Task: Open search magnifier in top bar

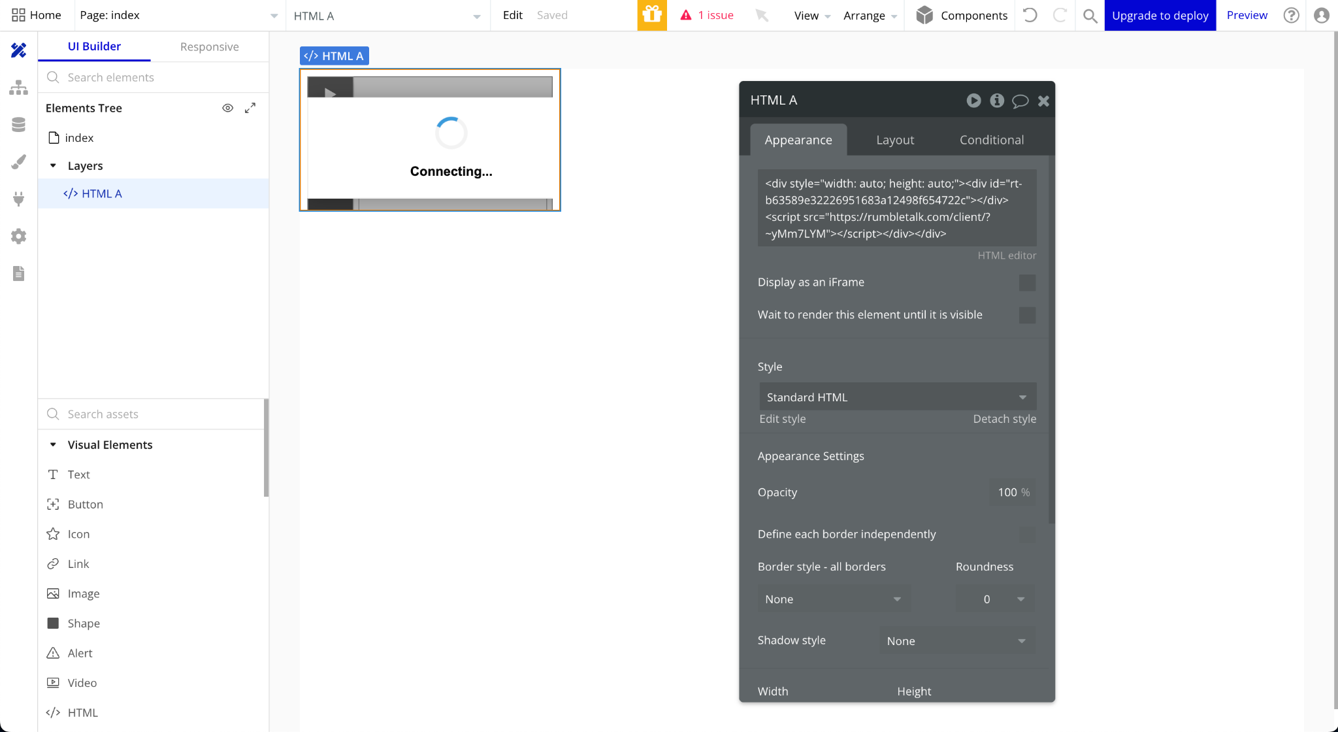Action: click(1090, 15)
